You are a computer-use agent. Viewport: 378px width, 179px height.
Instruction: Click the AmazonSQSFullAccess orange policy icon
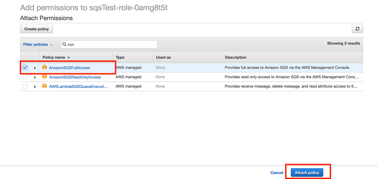click(x=45, y=67)
